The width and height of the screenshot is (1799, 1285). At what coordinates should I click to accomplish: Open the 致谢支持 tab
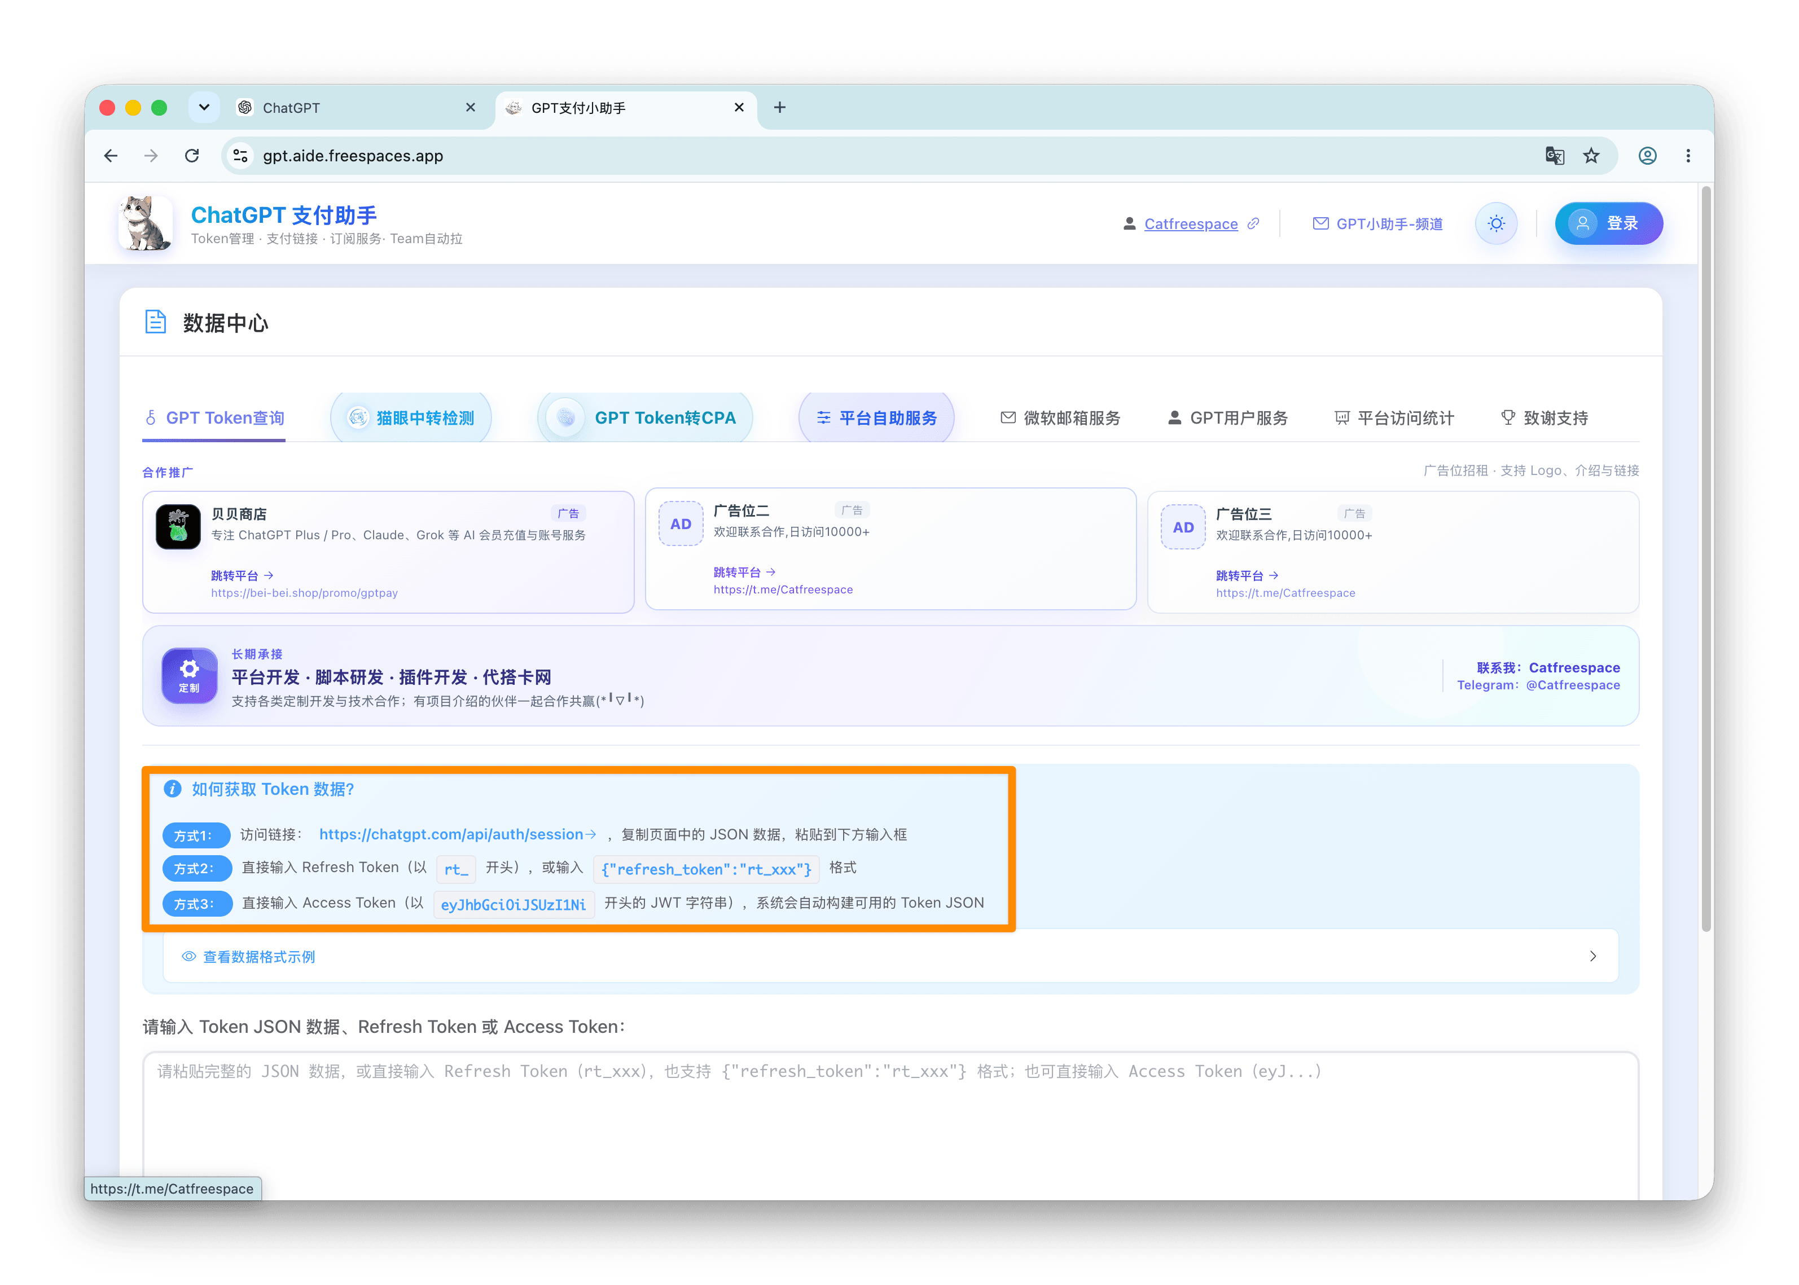[1544, 418]
